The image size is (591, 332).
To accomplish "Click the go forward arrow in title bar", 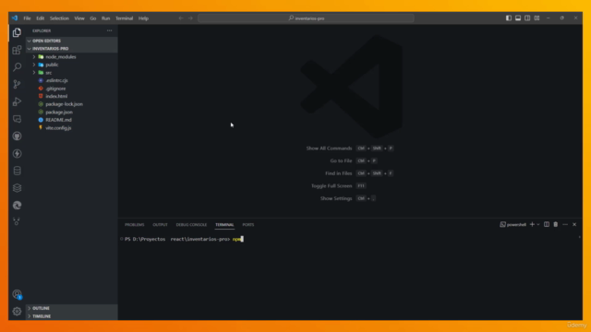I will coord(190,18).
